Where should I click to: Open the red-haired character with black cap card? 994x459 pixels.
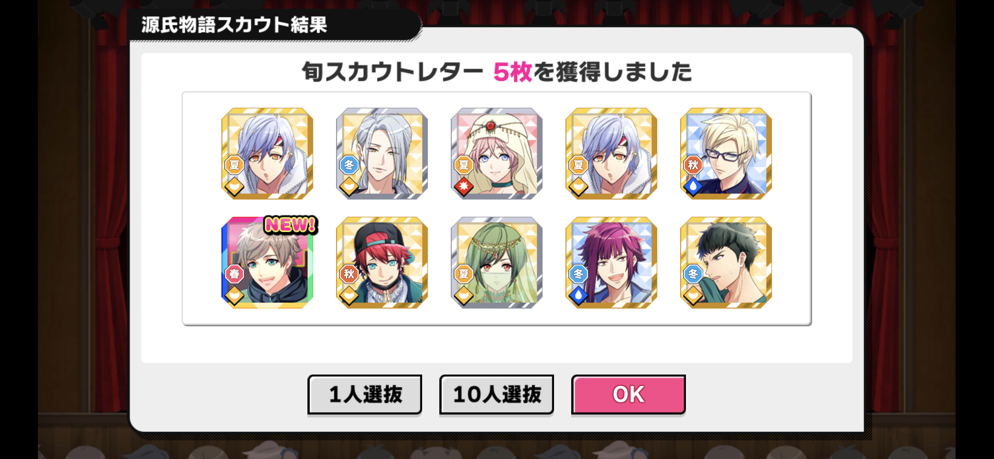[x=382, y=263]
